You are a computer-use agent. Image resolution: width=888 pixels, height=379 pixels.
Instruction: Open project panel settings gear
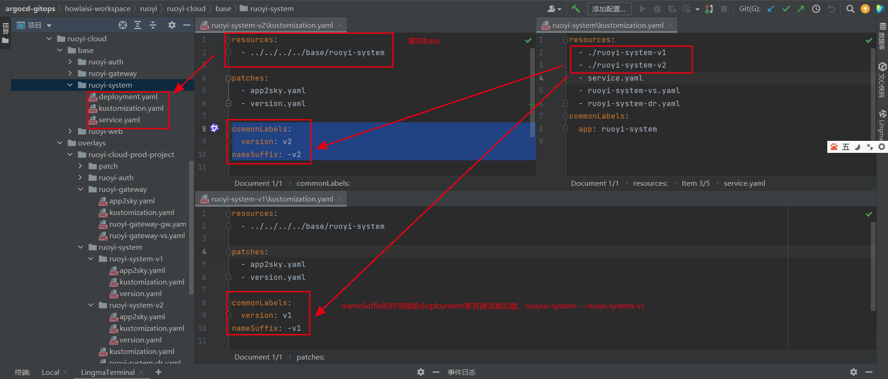pos(172,25)
